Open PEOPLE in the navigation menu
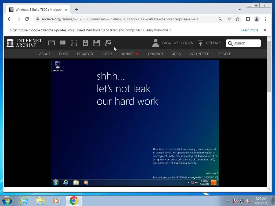 [x=225, y=54]
